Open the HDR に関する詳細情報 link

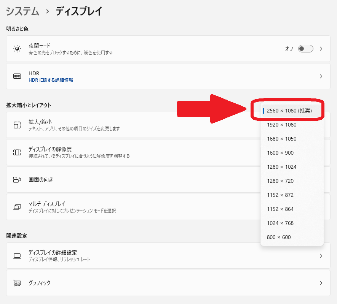[x=51, y=80]
